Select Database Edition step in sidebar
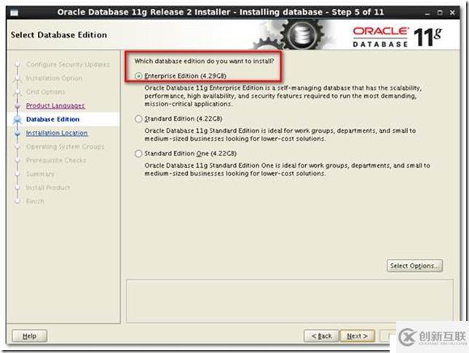The width and height of the screenshot is (469, 353). pos(53,120)
